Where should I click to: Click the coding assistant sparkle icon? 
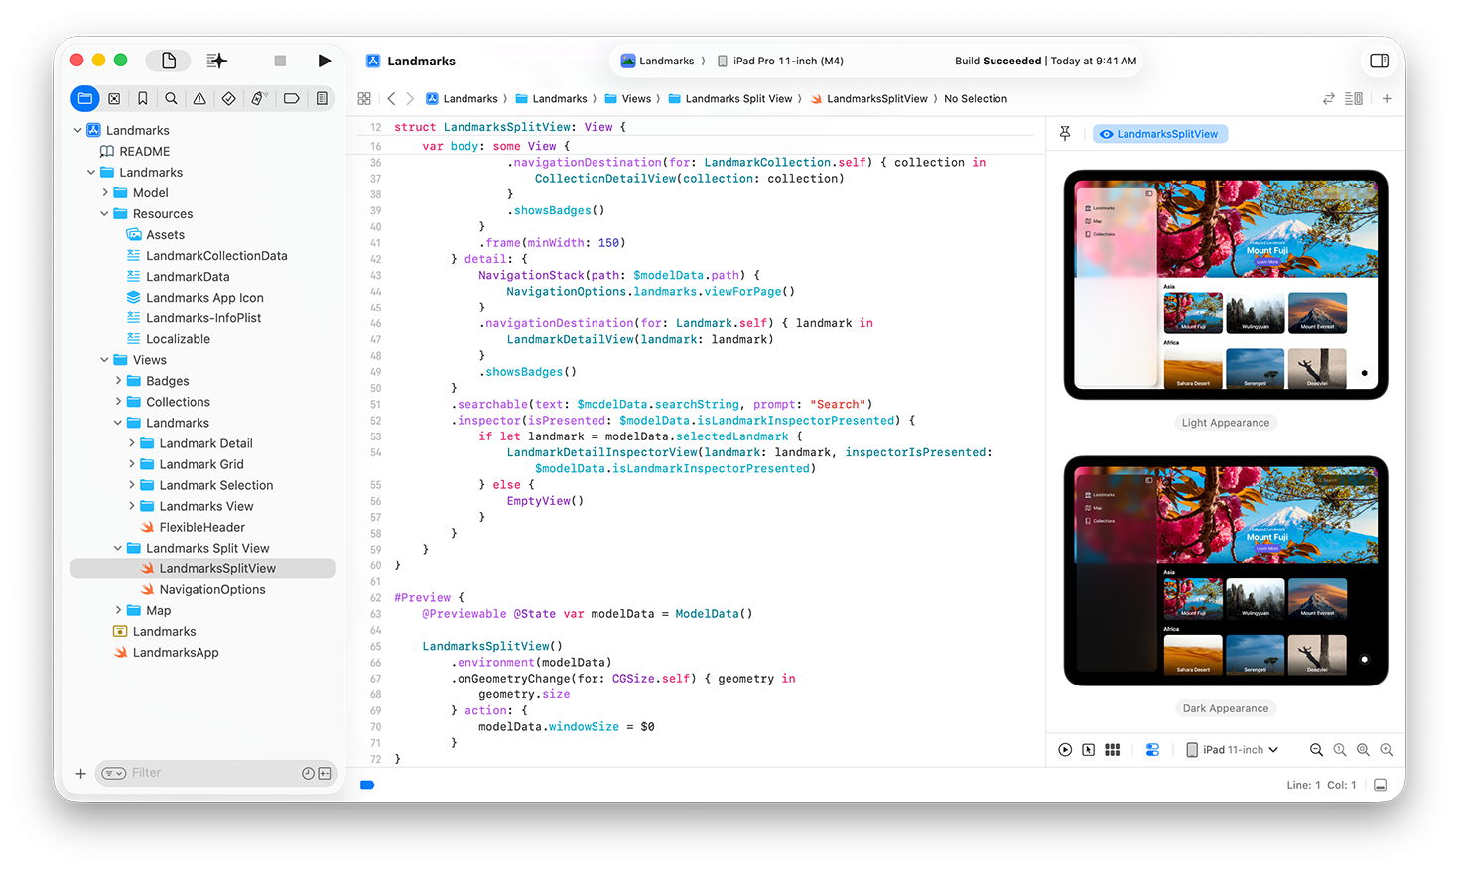216,61
